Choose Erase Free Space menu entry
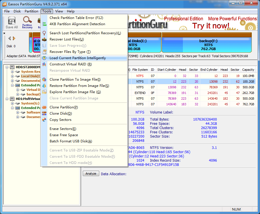Screen dimensions: 260x214 click(x=84, y=135)
